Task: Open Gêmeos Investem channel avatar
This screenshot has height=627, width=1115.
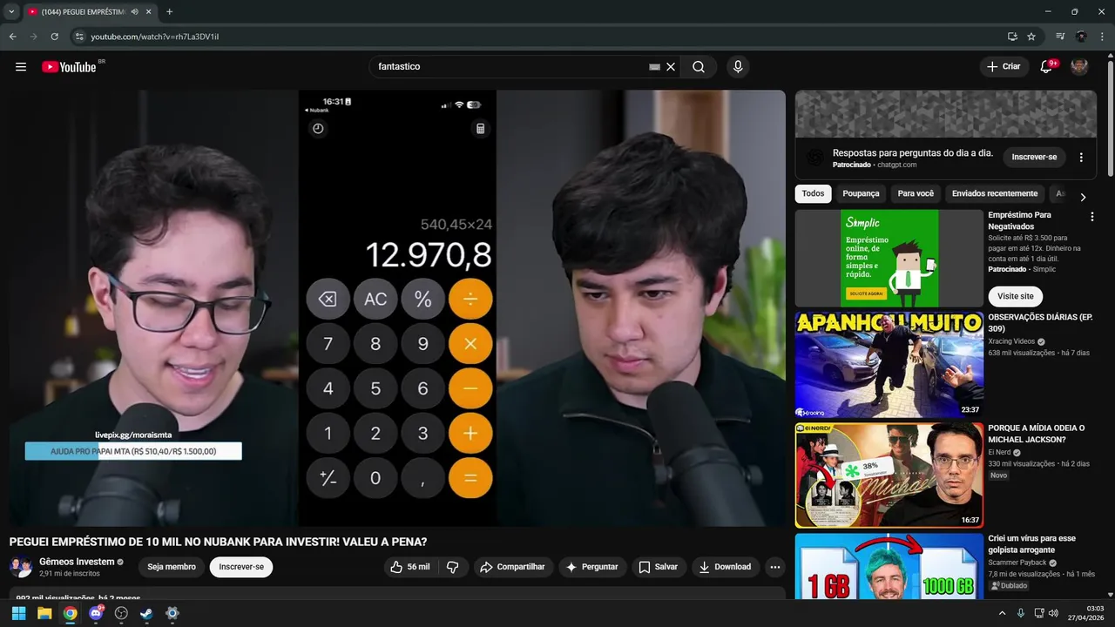Action: (x=21, y=567)
